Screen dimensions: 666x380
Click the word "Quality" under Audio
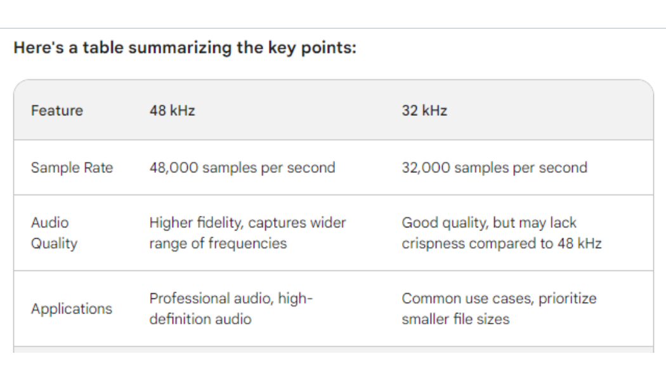[x=54, y=243]
